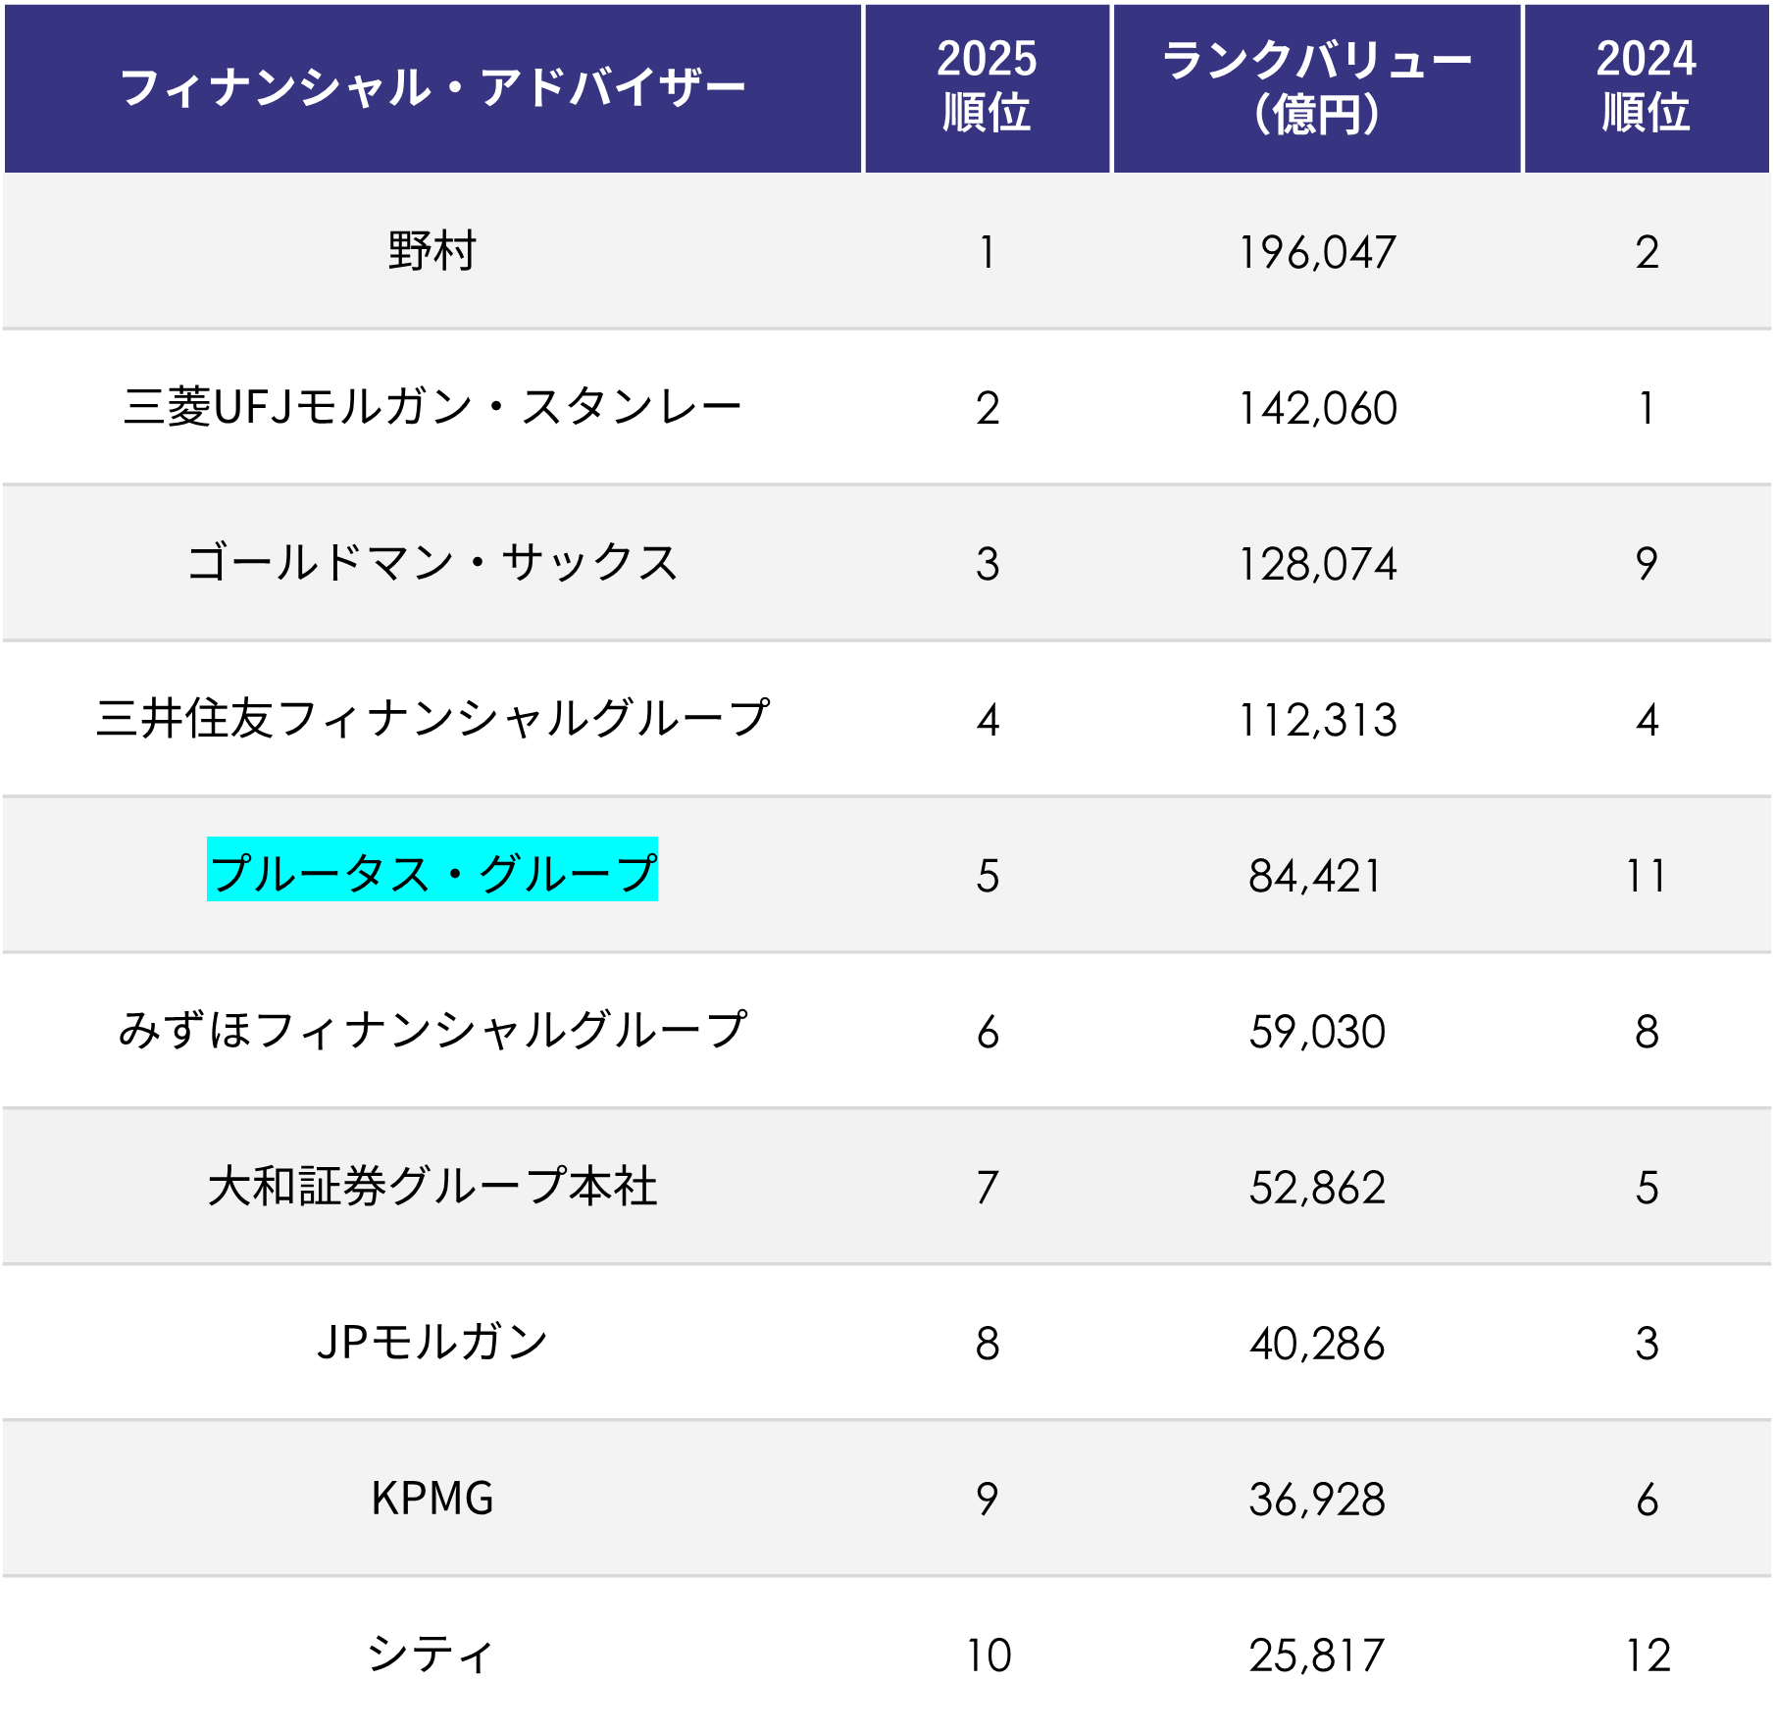The height and width of the screenshot is (1732, 1776).
Task: Click the 2025 順位 column header
Action: (x=987, y=88)
